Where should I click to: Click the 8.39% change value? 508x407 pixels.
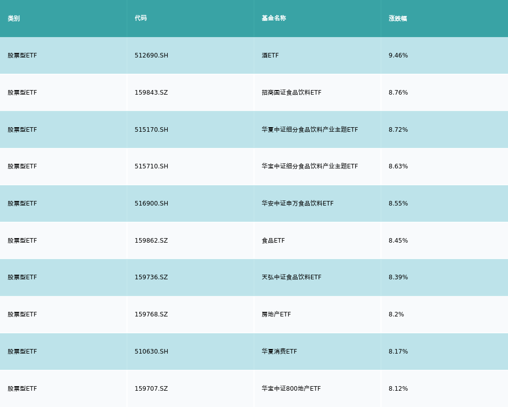tap(398, 277)
